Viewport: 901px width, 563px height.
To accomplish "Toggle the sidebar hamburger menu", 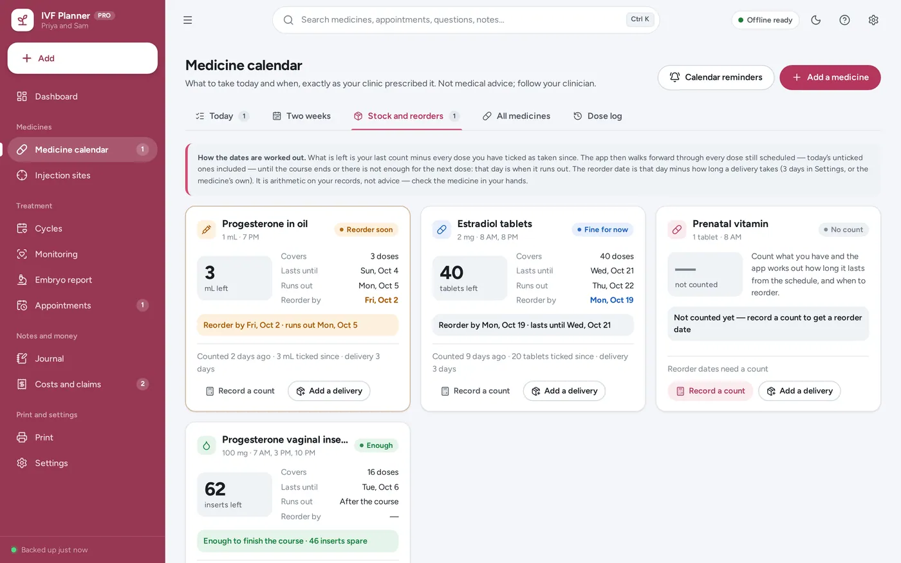I will (x=188, y=20).
